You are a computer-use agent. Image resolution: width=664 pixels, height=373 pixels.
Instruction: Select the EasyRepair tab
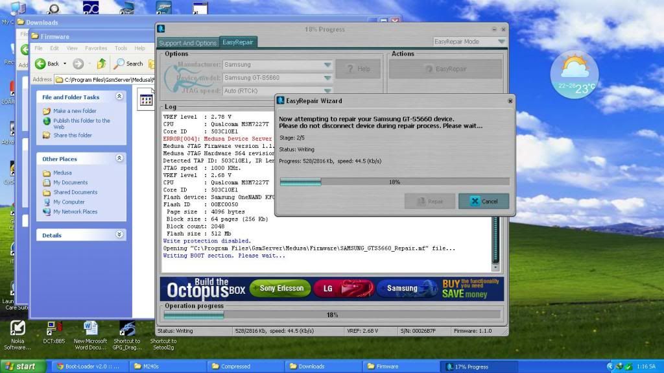[238, 42]
